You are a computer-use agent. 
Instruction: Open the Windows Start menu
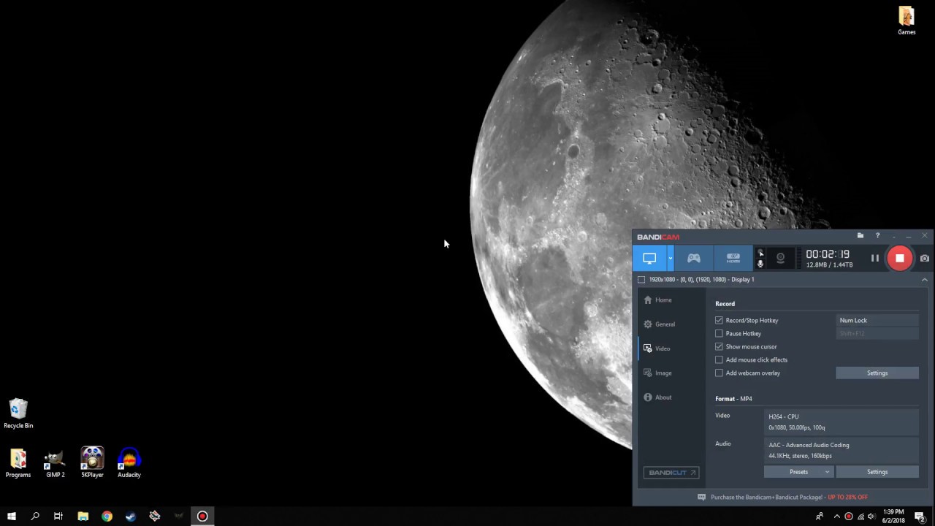[11, 517]
